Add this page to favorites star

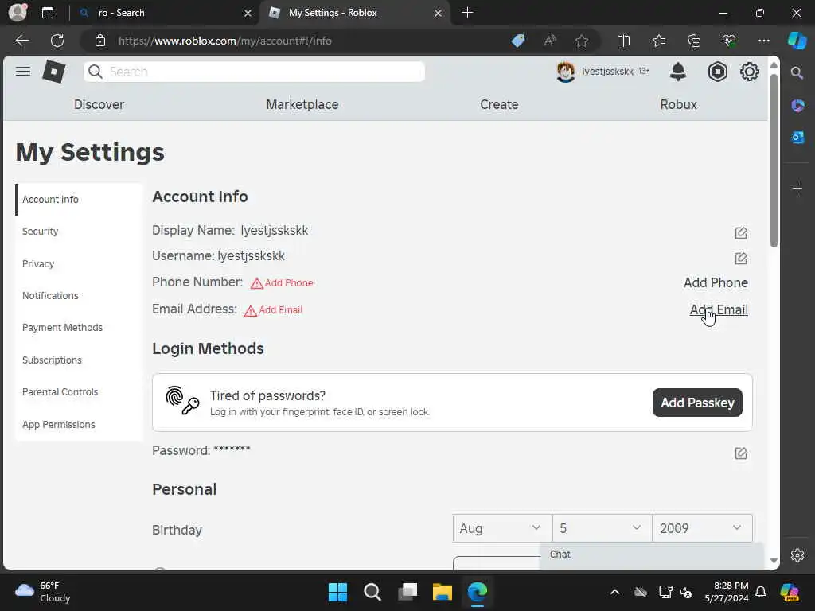(x=582, y=41)
